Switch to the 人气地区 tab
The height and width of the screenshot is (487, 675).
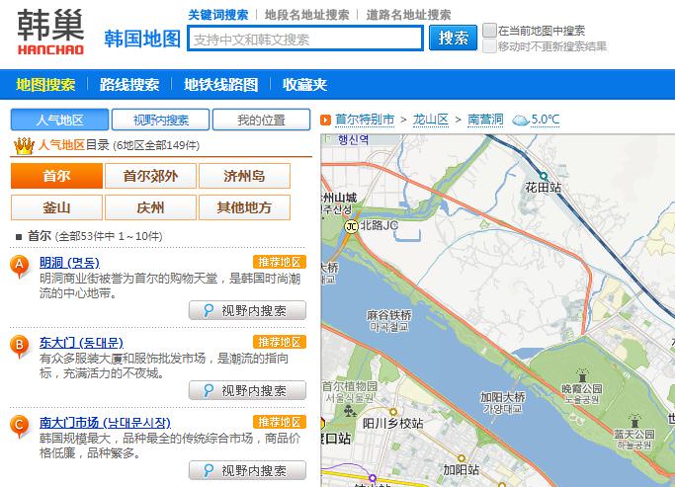pyautogui.click(x=59, y=120)
